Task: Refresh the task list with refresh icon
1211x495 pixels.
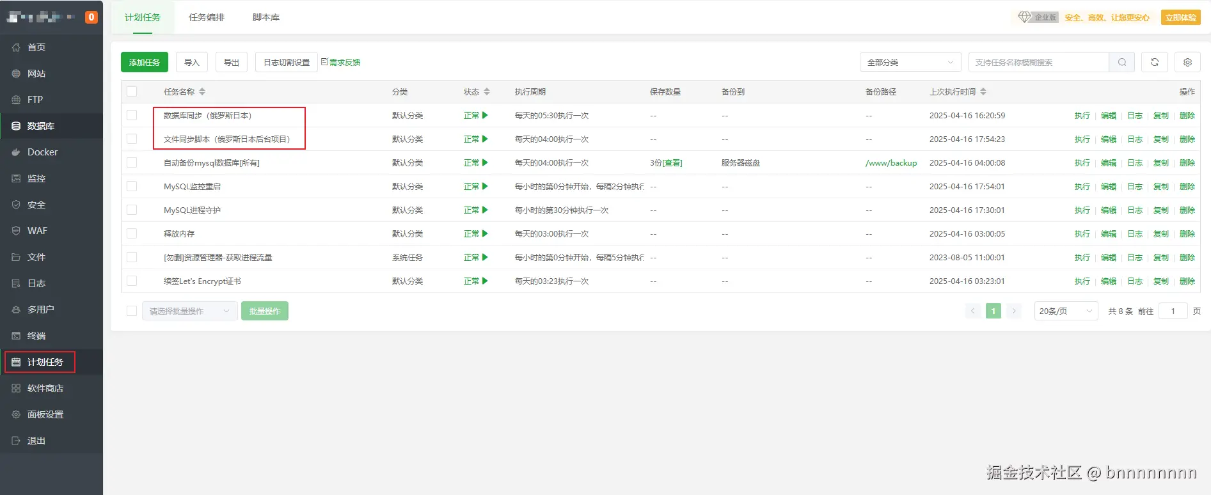Action: coord(1155,62)
